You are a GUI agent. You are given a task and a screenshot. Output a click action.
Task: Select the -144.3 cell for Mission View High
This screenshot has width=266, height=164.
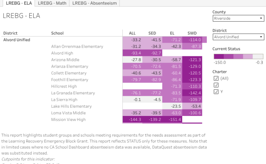coord(132,120)
